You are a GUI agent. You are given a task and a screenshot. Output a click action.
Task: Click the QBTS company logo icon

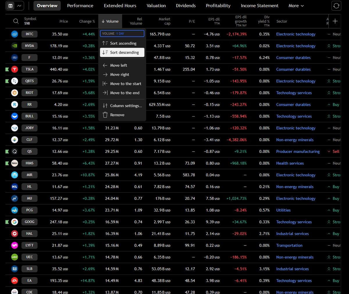pos(15,81)
